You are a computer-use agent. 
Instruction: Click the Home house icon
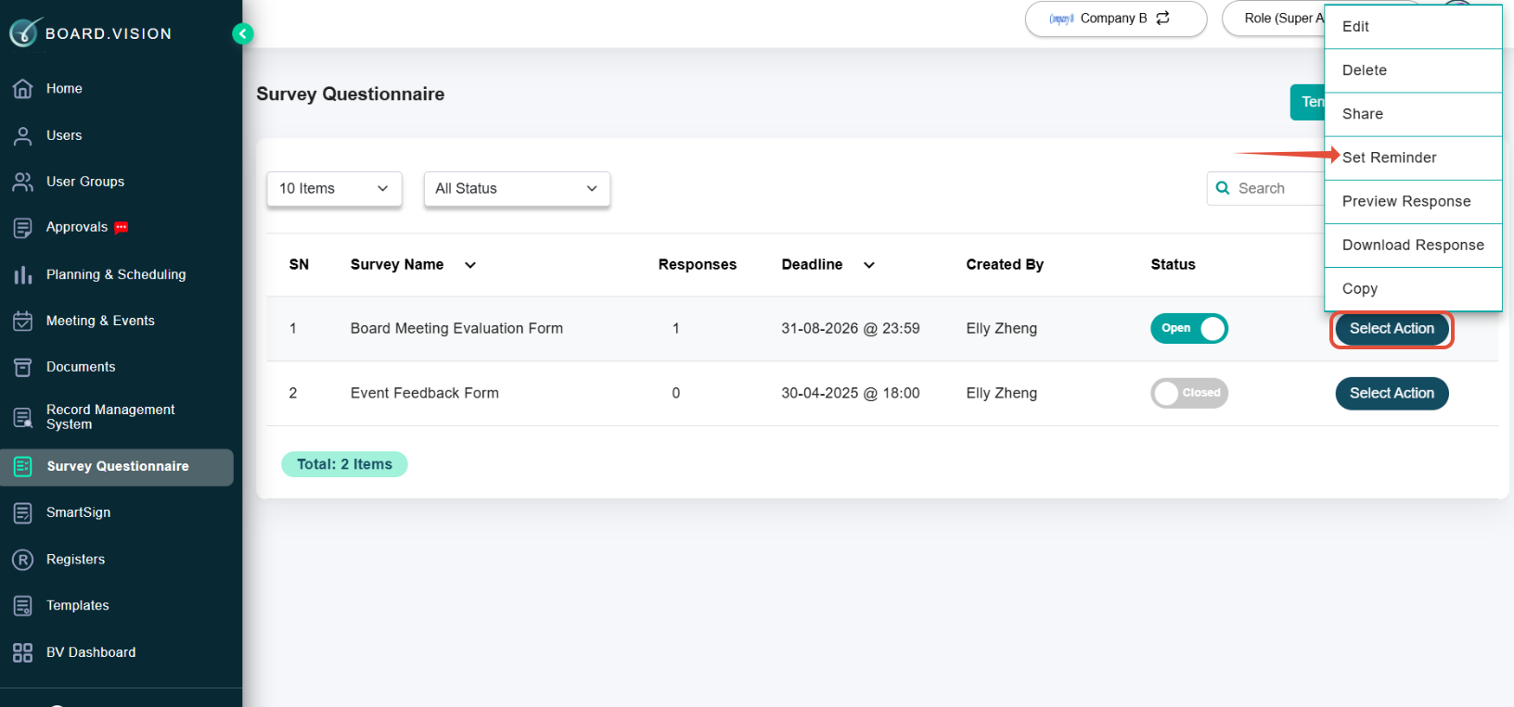pos(23,89)
